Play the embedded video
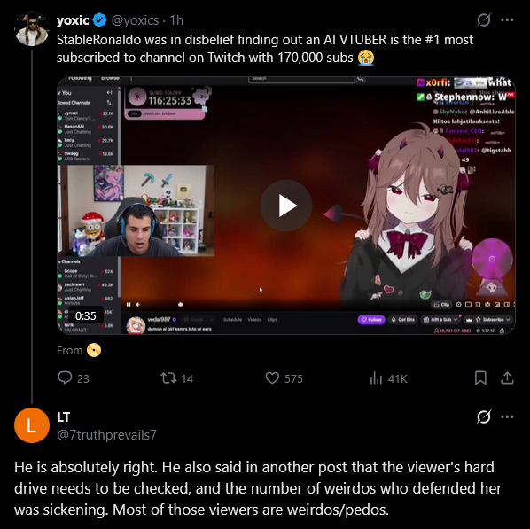Screen dimensions: 530x529 point(286,206)
